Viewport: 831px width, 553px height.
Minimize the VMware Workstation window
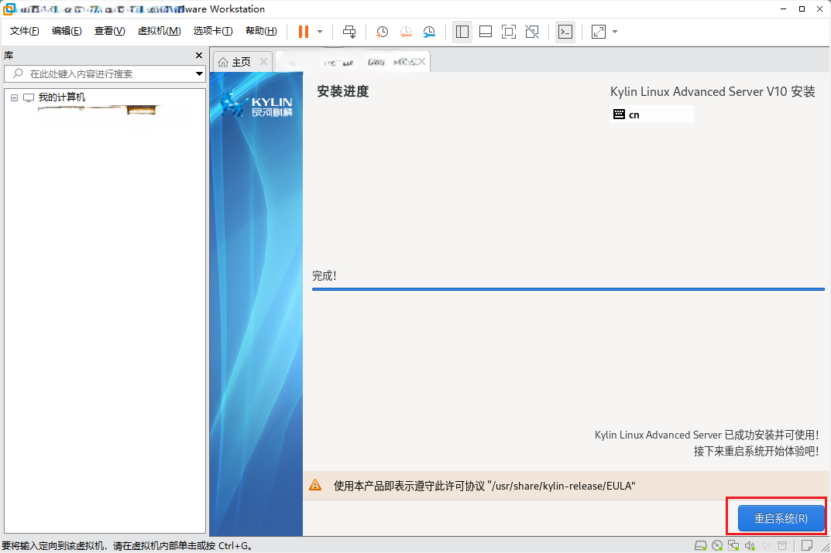tap(783, 9)
